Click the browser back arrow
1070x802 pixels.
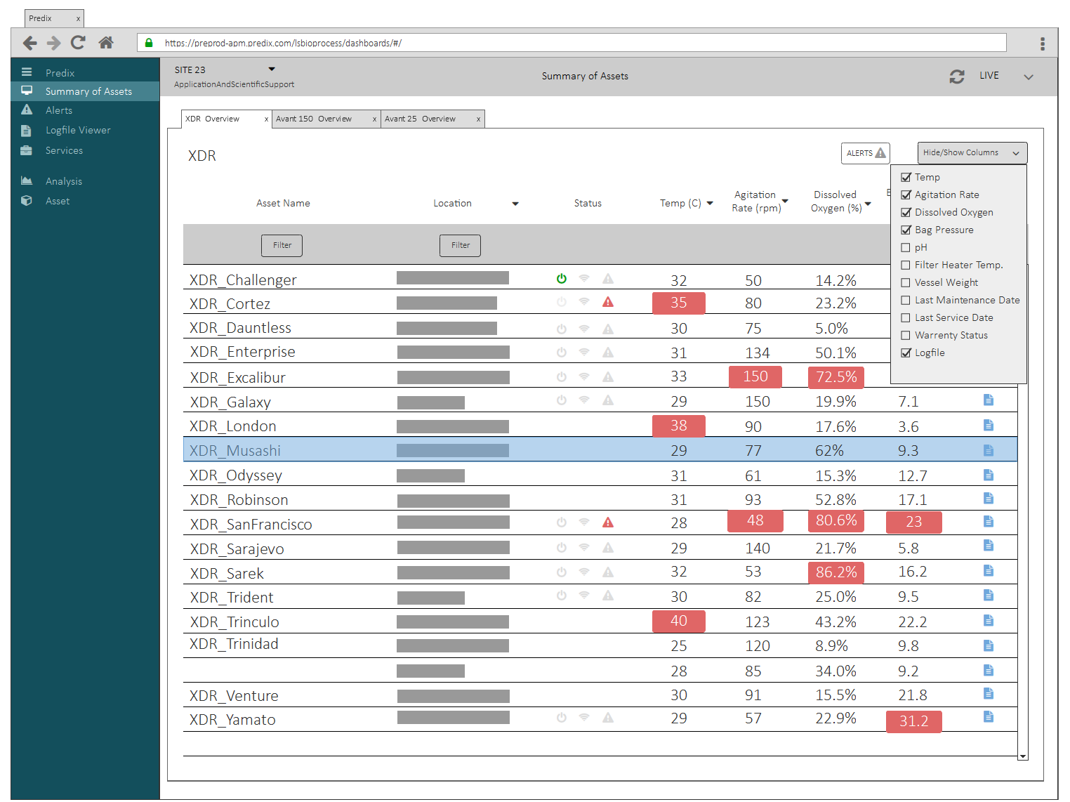[29, 43]
